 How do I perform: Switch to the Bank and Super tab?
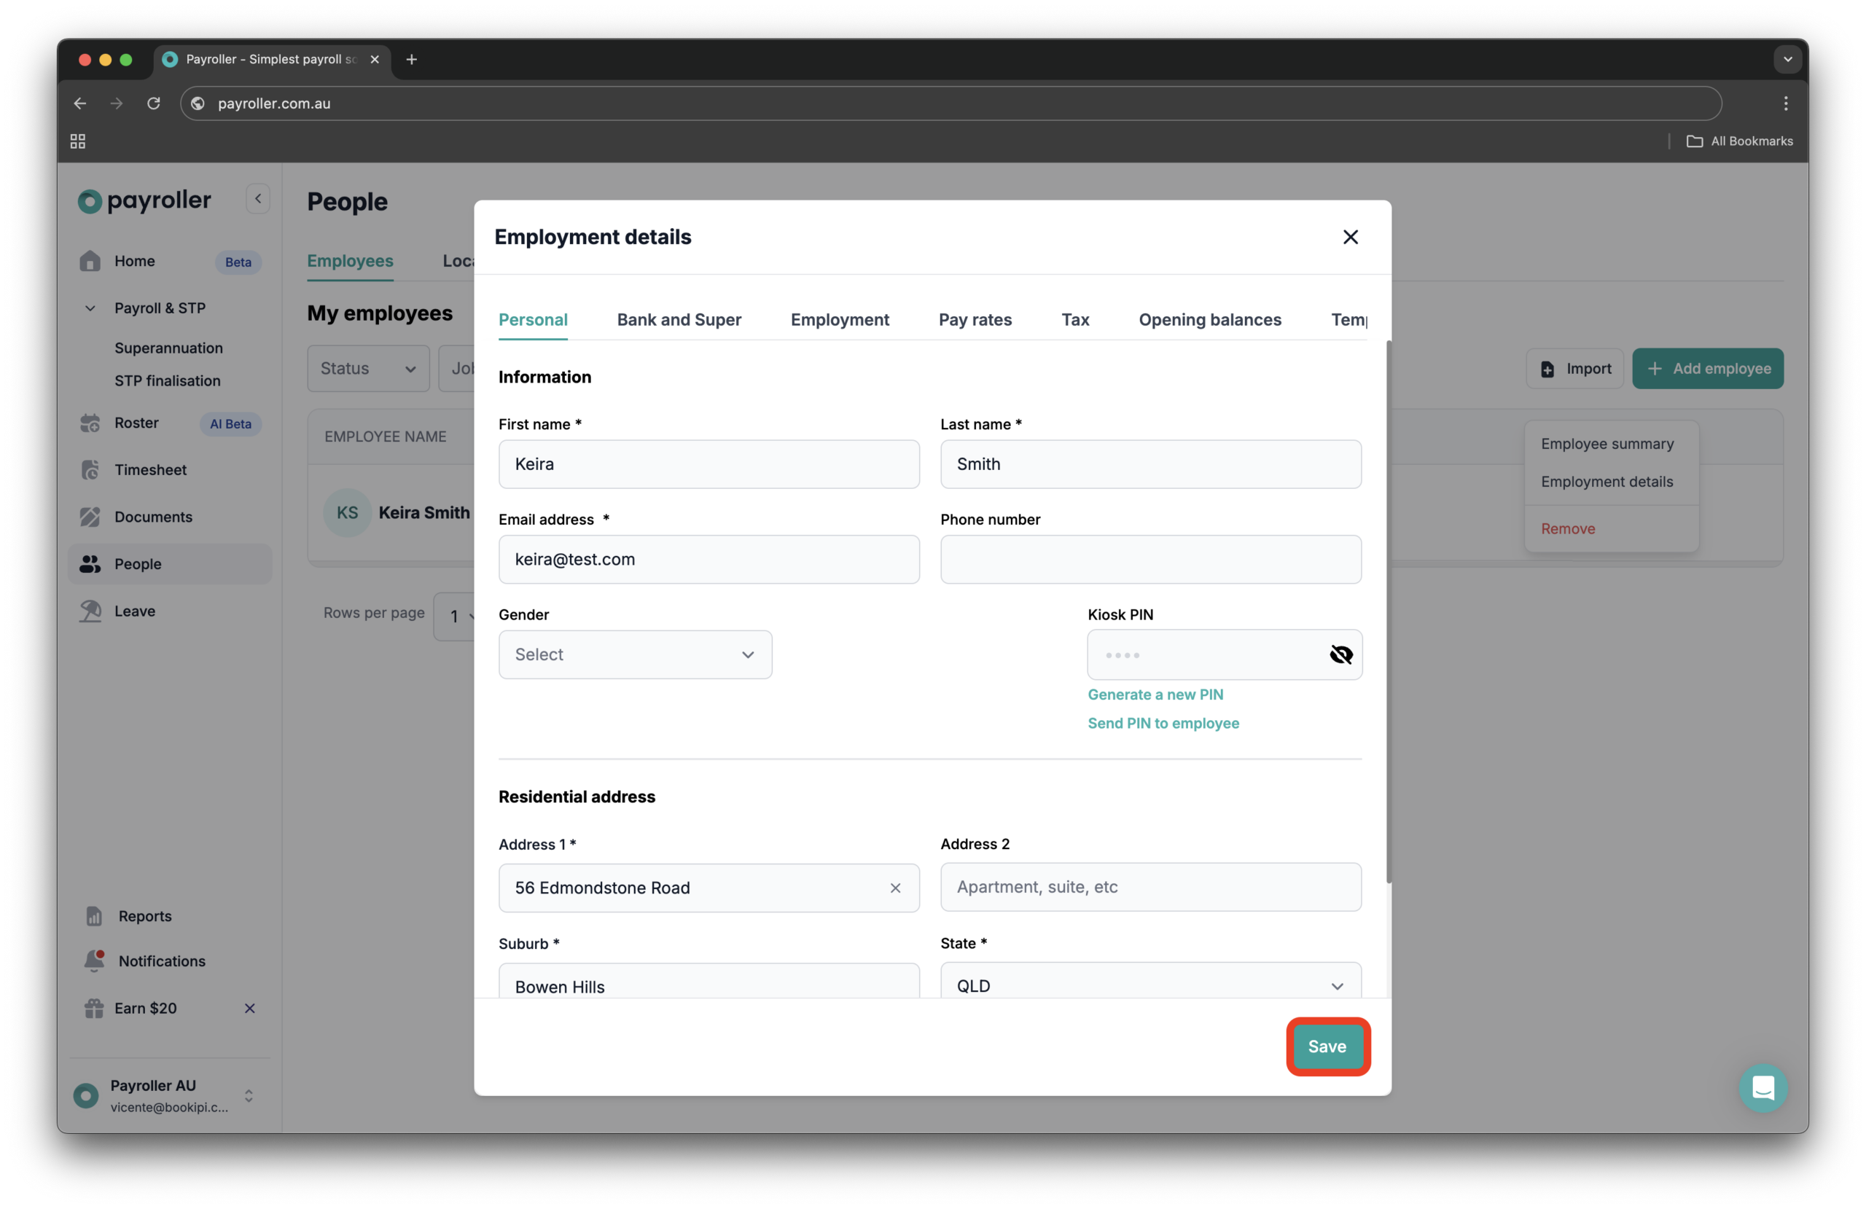click(679, 319)
